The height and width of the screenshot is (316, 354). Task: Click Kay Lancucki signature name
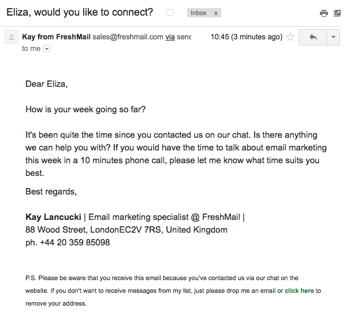click(x=53, y=217)
